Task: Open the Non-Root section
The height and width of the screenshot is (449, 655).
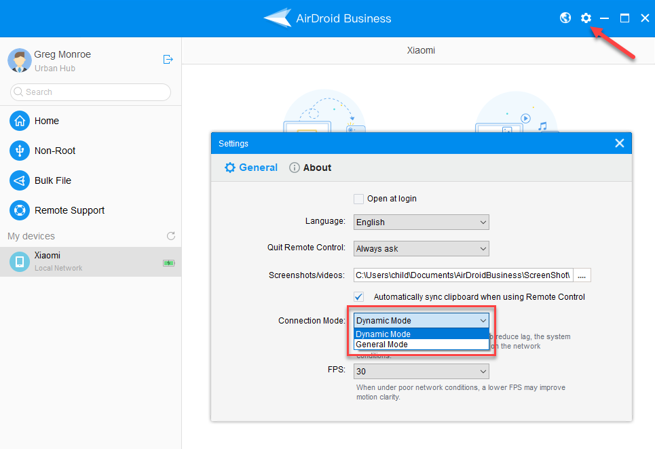Action: 91,151
